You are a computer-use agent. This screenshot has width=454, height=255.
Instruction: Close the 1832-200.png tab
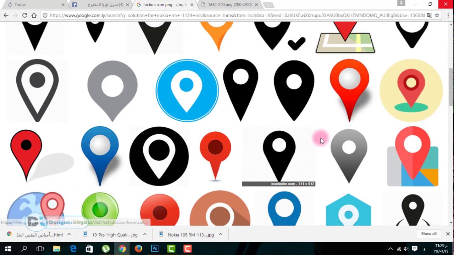[256, 5]
